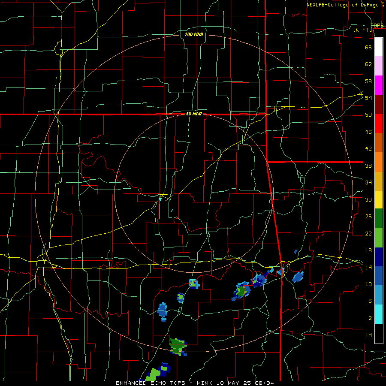Click the medium blue 18 kft legend swatch
Screen dimensions: 386x386
pyautogui.click(x=379, y=276)
